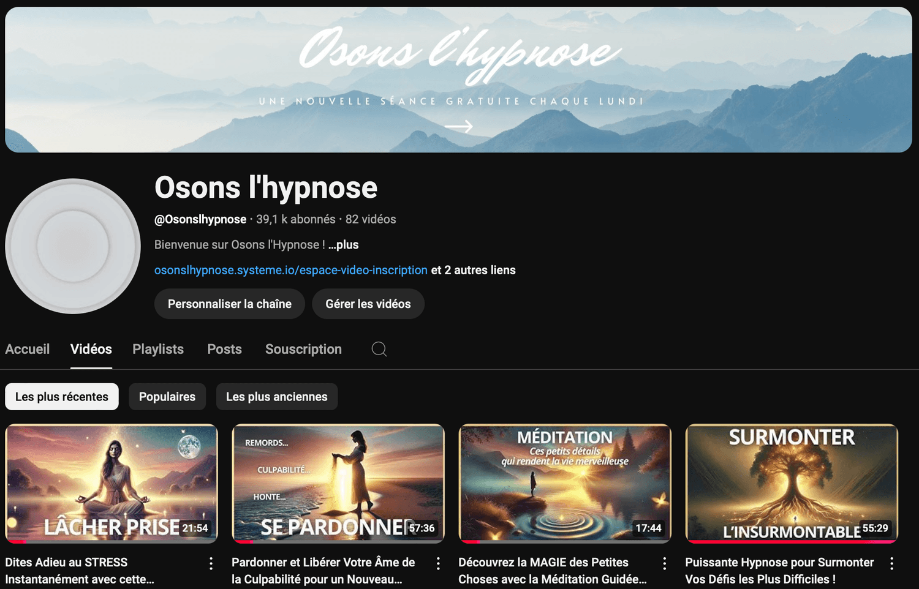
Task: Switch to the Playlists tab
Action: click(158, 349)
